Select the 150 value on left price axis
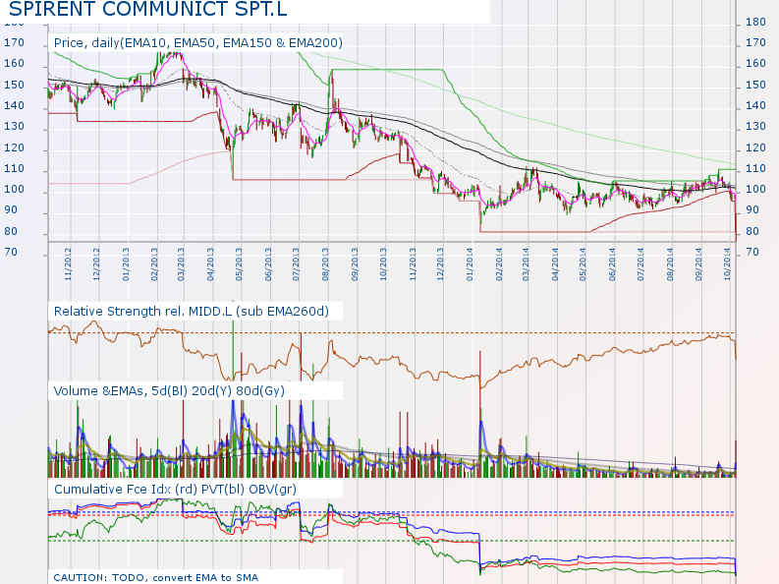Image resolution: width=779 pixels, height=584 pixels. (x=14, y=85)
